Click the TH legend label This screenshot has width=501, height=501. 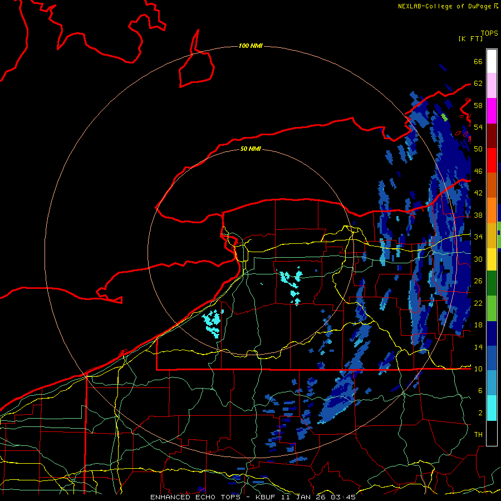(478, 435)
